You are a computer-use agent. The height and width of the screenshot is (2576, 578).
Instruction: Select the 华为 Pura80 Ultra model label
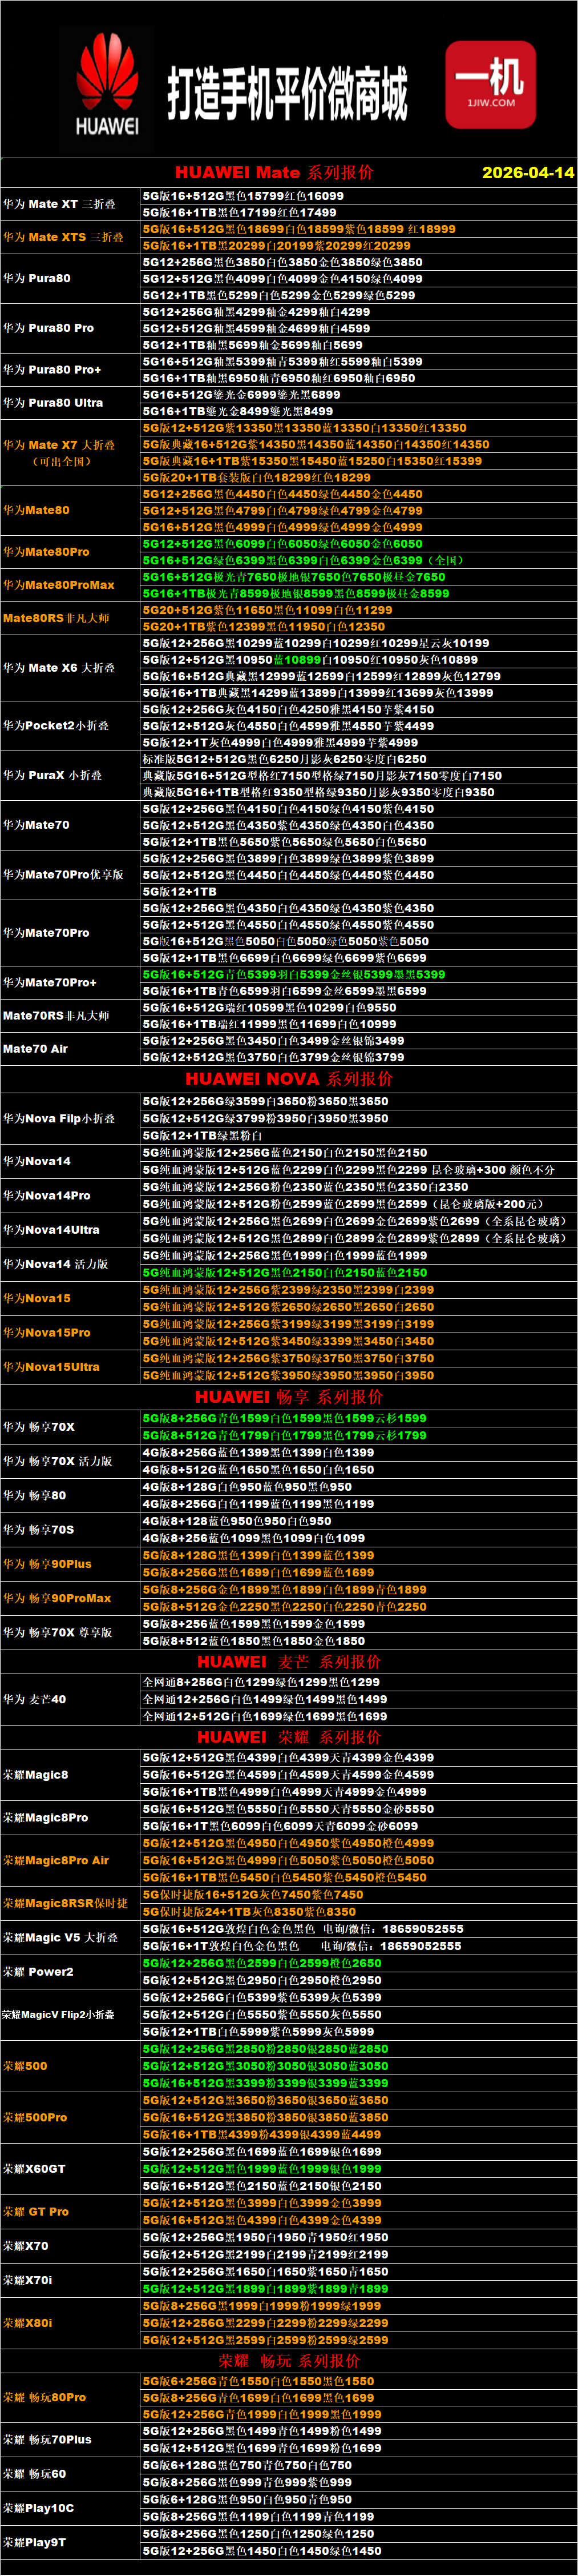point(53,403)
